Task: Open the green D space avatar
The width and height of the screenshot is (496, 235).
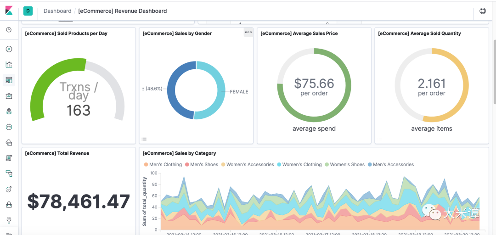Action: point(28,11)
